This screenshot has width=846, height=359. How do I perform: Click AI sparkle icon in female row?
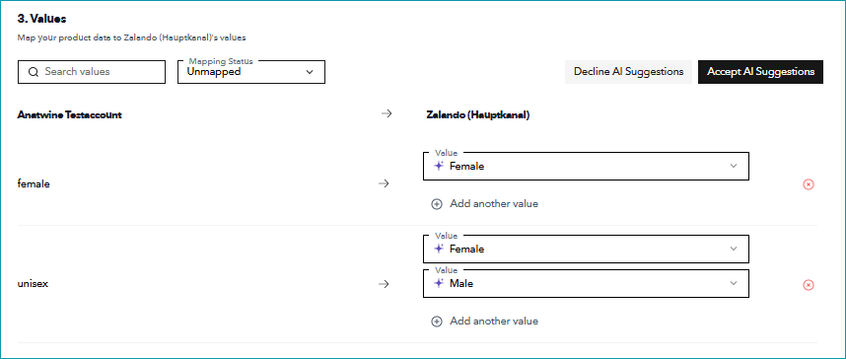click(x=439, y=166)
